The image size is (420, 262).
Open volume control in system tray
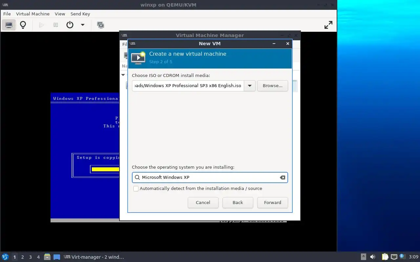[373, 257]
